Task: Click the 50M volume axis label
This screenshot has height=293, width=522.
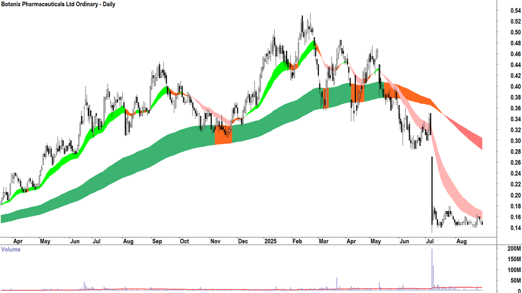Action: (x=515, y=280)
